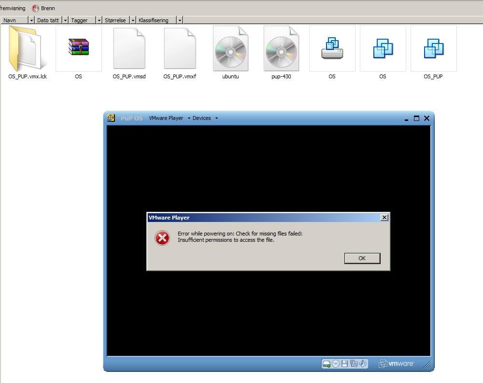
Task: Expand the VMware Player menu arrow
Action: click(189, 118)
